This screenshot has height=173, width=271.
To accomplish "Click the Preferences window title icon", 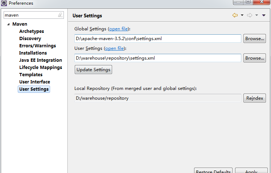I will [4, 3].
